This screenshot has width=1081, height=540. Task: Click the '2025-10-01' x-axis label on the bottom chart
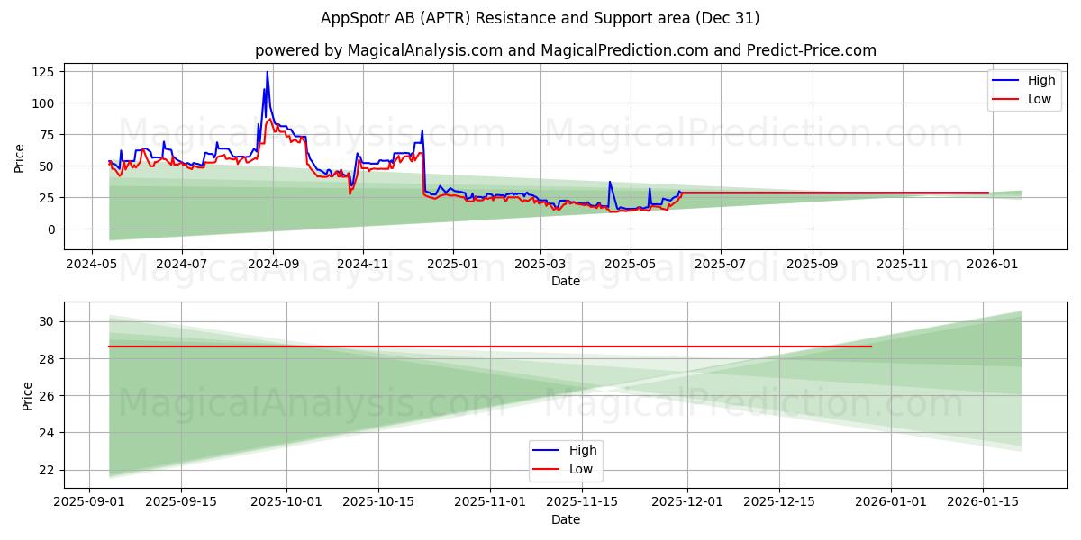click(x=287, y=503)
